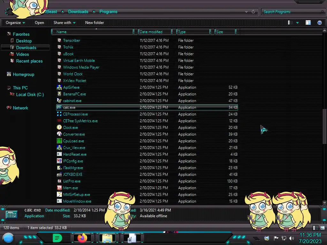Open the Share with dropdown
Image resolution: width=327 pixels, height=245 pixels.
click(x=65, y=23)
